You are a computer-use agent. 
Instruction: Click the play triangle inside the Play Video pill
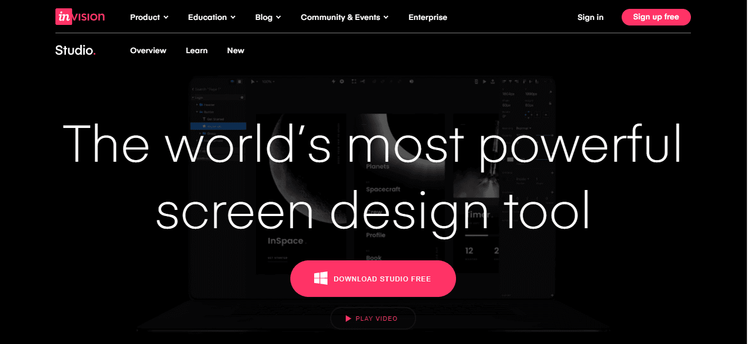347,318
